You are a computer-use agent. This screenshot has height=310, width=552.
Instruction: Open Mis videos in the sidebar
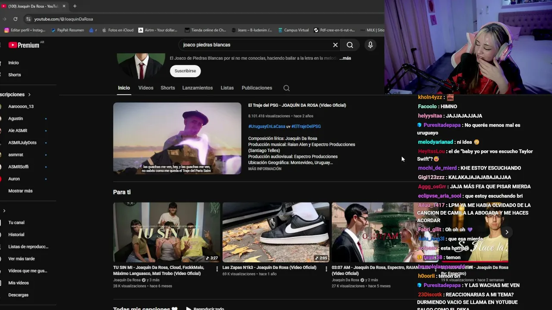[x=19, y=283]
